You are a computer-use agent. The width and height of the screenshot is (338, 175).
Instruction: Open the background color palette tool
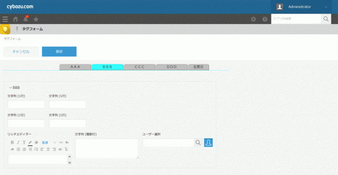click(x=36, y=143)
